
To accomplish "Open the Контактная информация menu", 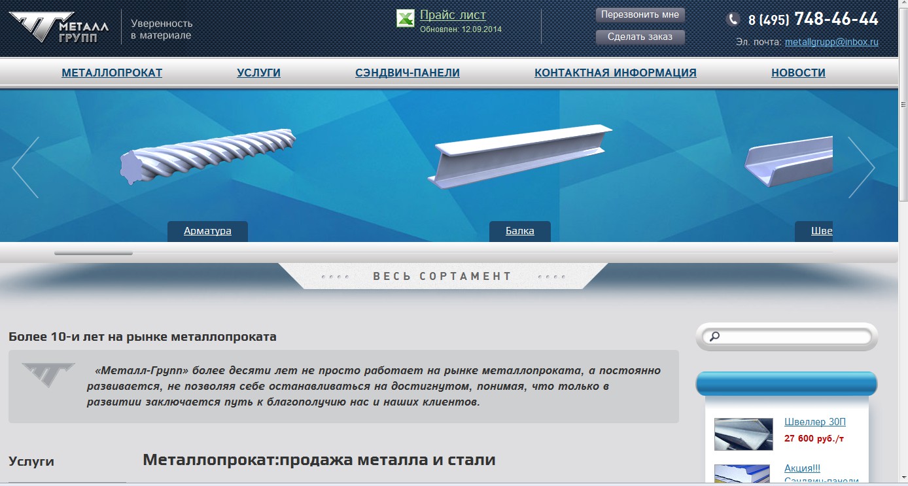I will 616,73.
